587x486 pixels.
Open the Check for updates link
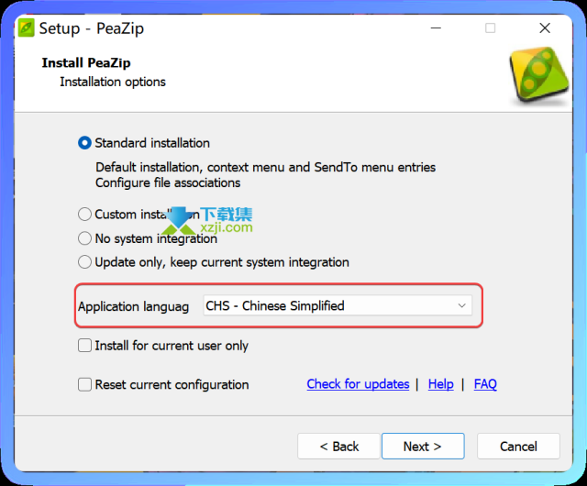pyautogui.click(x=358, y=384)
